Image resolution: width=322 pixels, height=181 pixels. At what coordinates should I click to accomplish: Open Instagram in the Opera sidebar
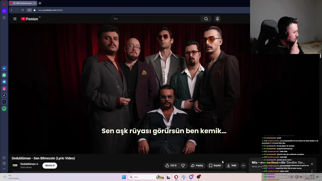click(x=4, y=88)
